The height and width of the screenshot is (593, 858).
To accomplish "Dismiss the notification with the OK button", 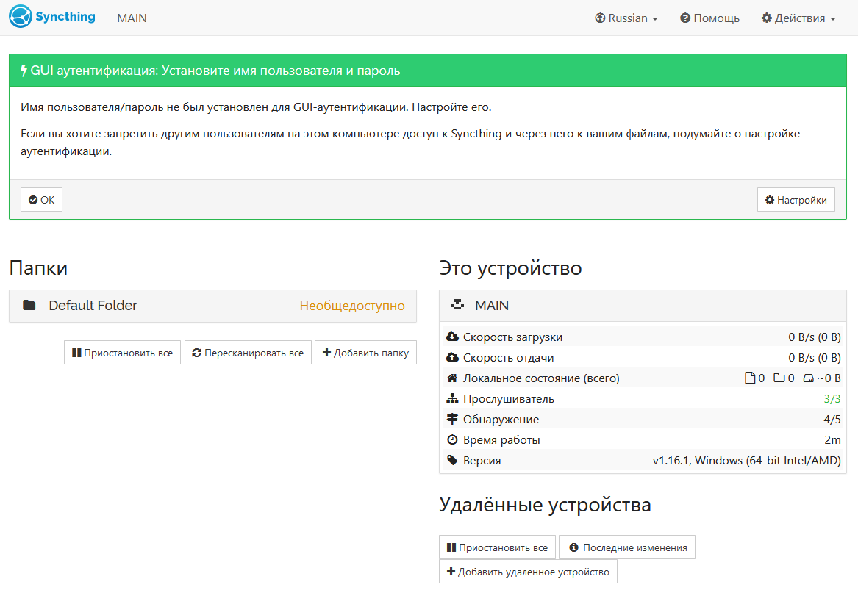I will [x=42, y=200].
